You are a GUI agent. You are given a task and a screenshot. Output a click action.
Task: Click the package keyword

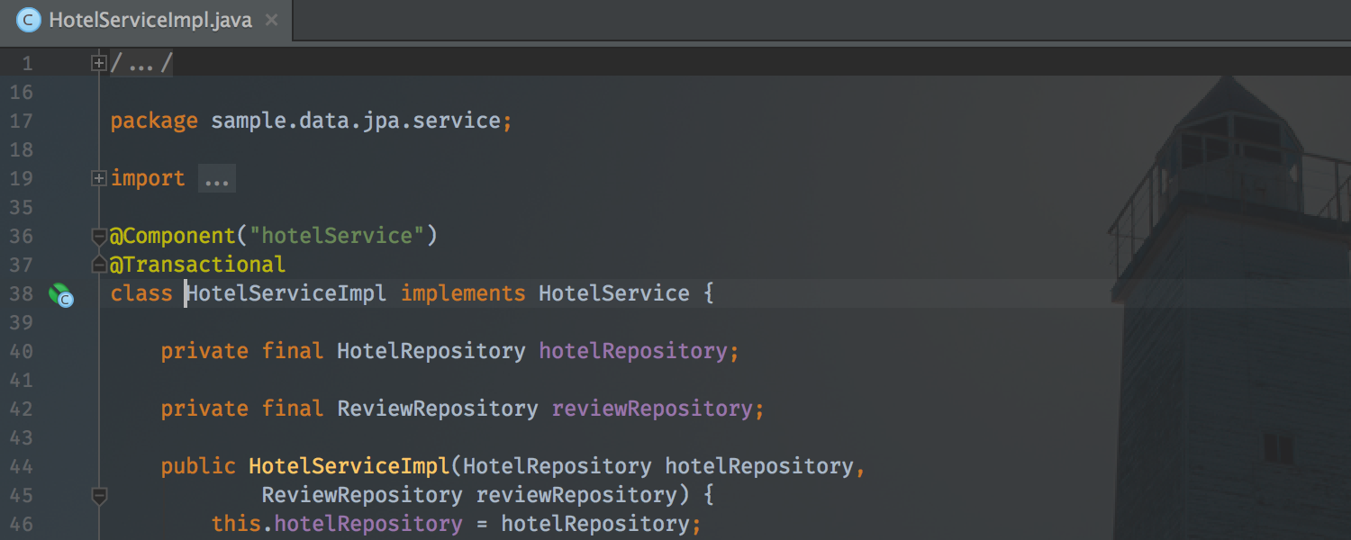pos(154,121)
